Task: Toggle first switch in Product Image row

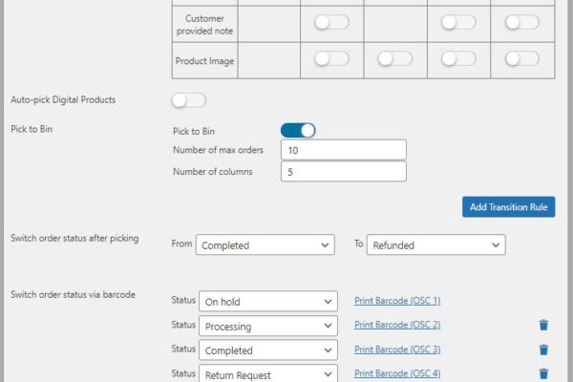Action: pos(331,59)
